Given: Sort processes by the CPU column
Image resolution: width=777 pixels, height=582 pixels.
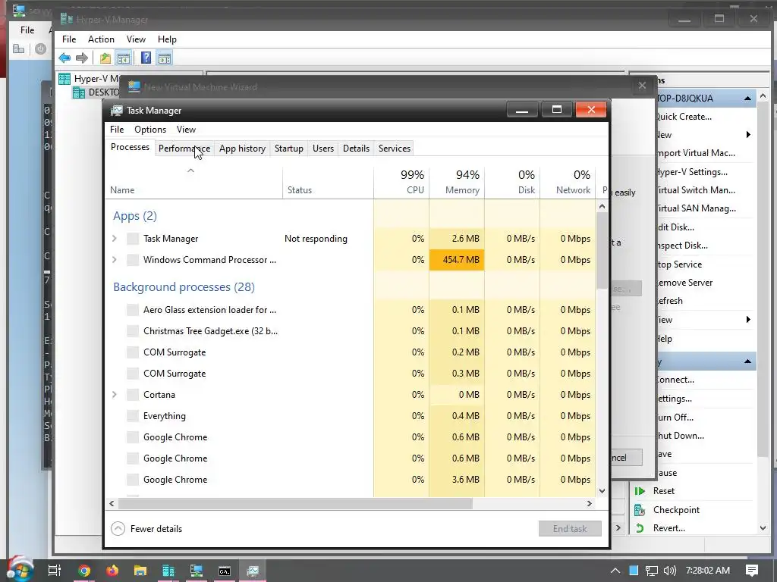Looking at the screenshot, I should [x=401, y=182].
